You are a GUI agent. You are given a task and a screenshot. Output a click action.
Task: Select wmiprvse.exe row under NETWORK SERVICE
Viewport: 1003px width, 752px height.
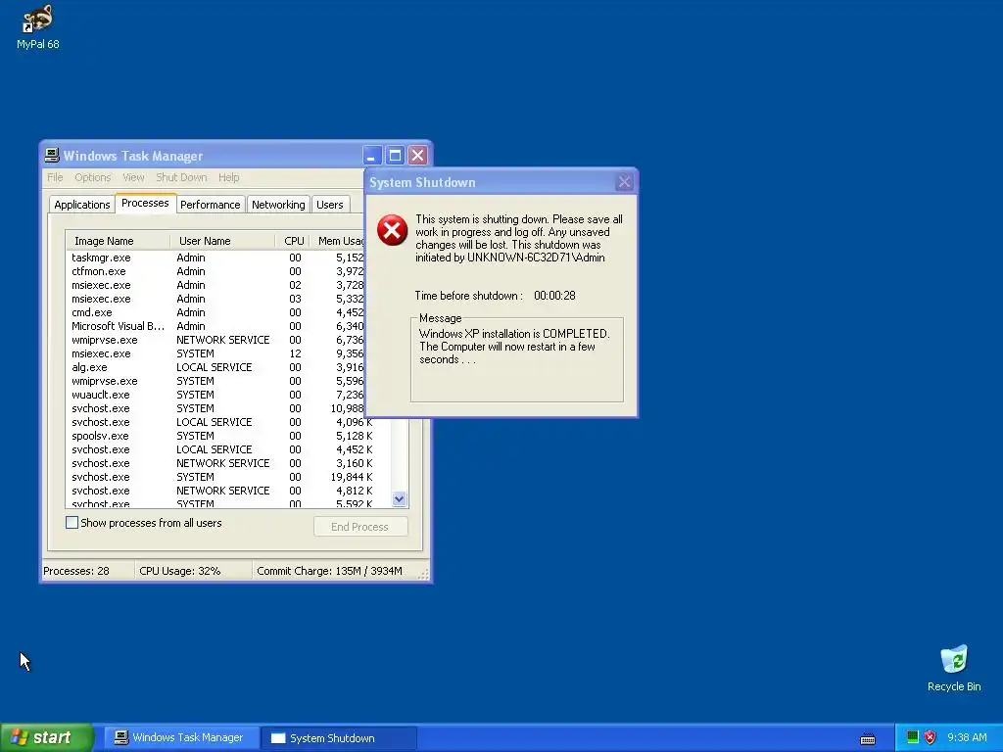[x=215, y=340]
